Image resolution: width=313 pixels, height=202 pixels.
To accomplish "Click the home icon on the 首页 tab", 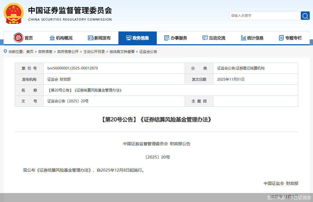I will 18,38.
